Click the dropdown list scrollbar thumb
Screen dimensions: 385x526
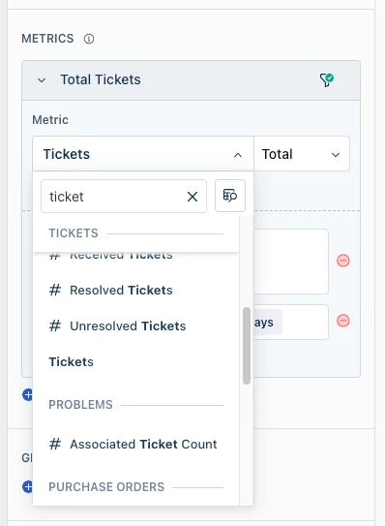click(x=247, y=346)
